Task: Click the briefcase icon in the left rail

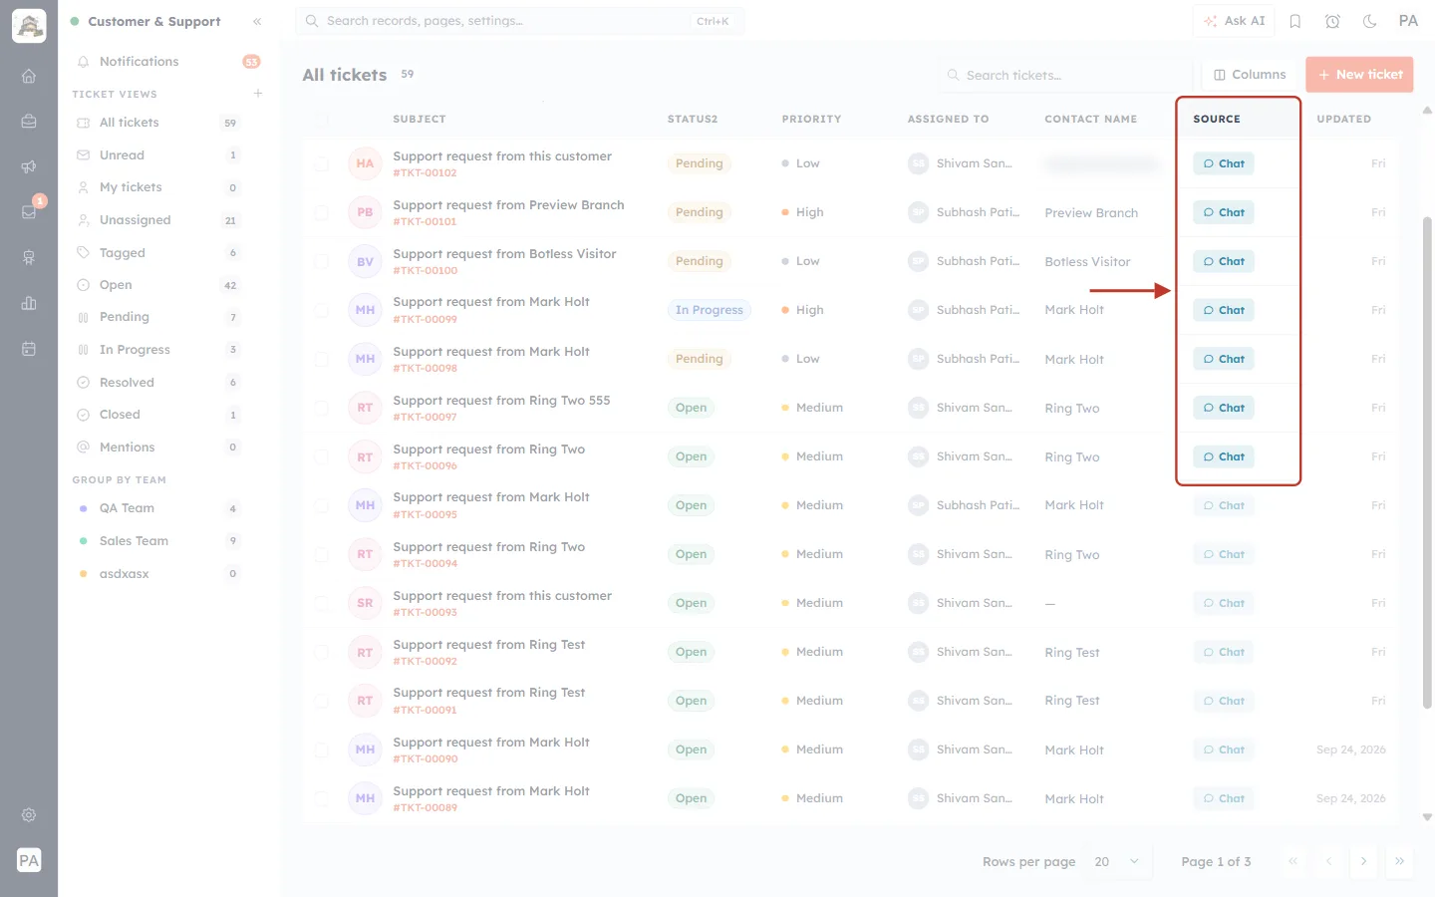Action: pyautogui.click(x=29, y=122)
